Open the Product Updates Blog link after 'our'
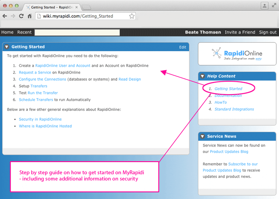The image size is (279, 199). [x=229, y=152]
